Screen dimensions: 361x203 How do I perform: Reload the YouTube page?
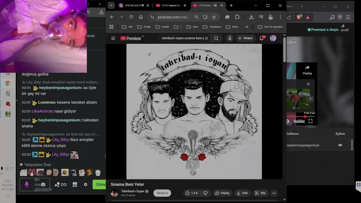tap(131, 17)
